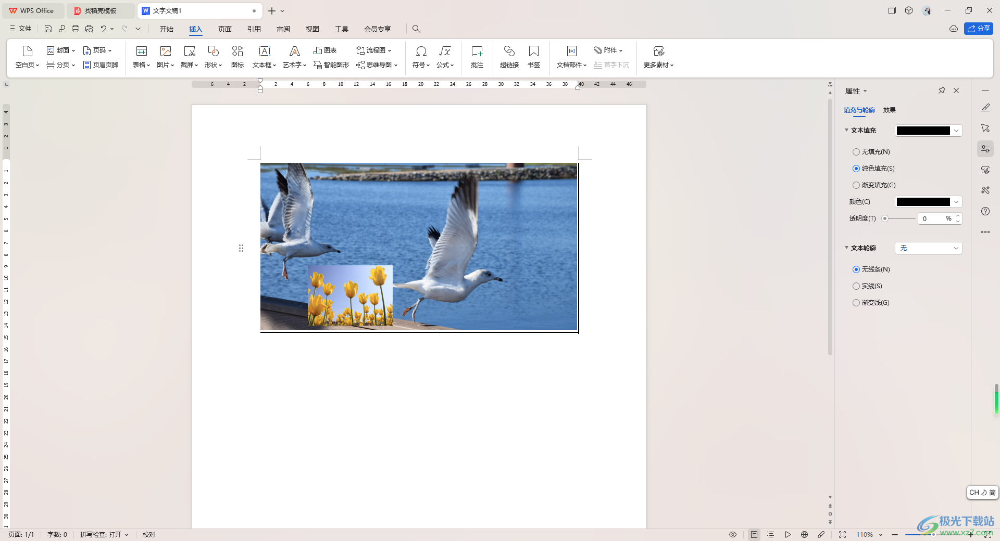1000x541 pixels.
Task: Click the pen icon in right sidebar
Action: pos(985,108)
